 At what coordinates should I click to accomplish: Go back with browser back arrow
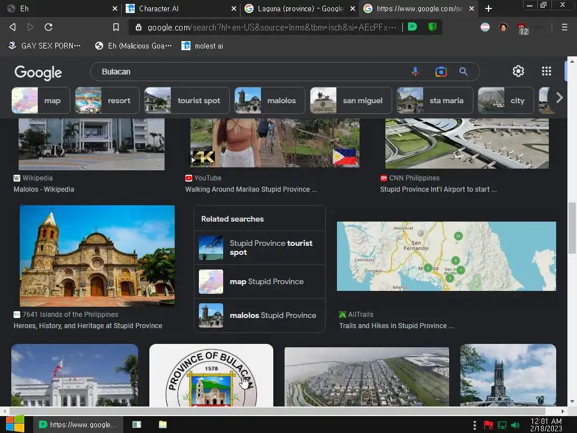[12, 27]
